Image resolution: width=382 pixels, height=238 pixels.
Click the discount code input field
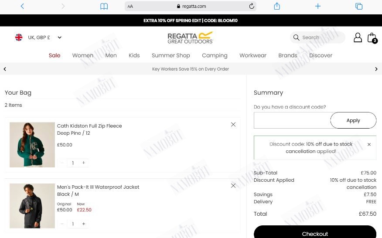[292, 120]
